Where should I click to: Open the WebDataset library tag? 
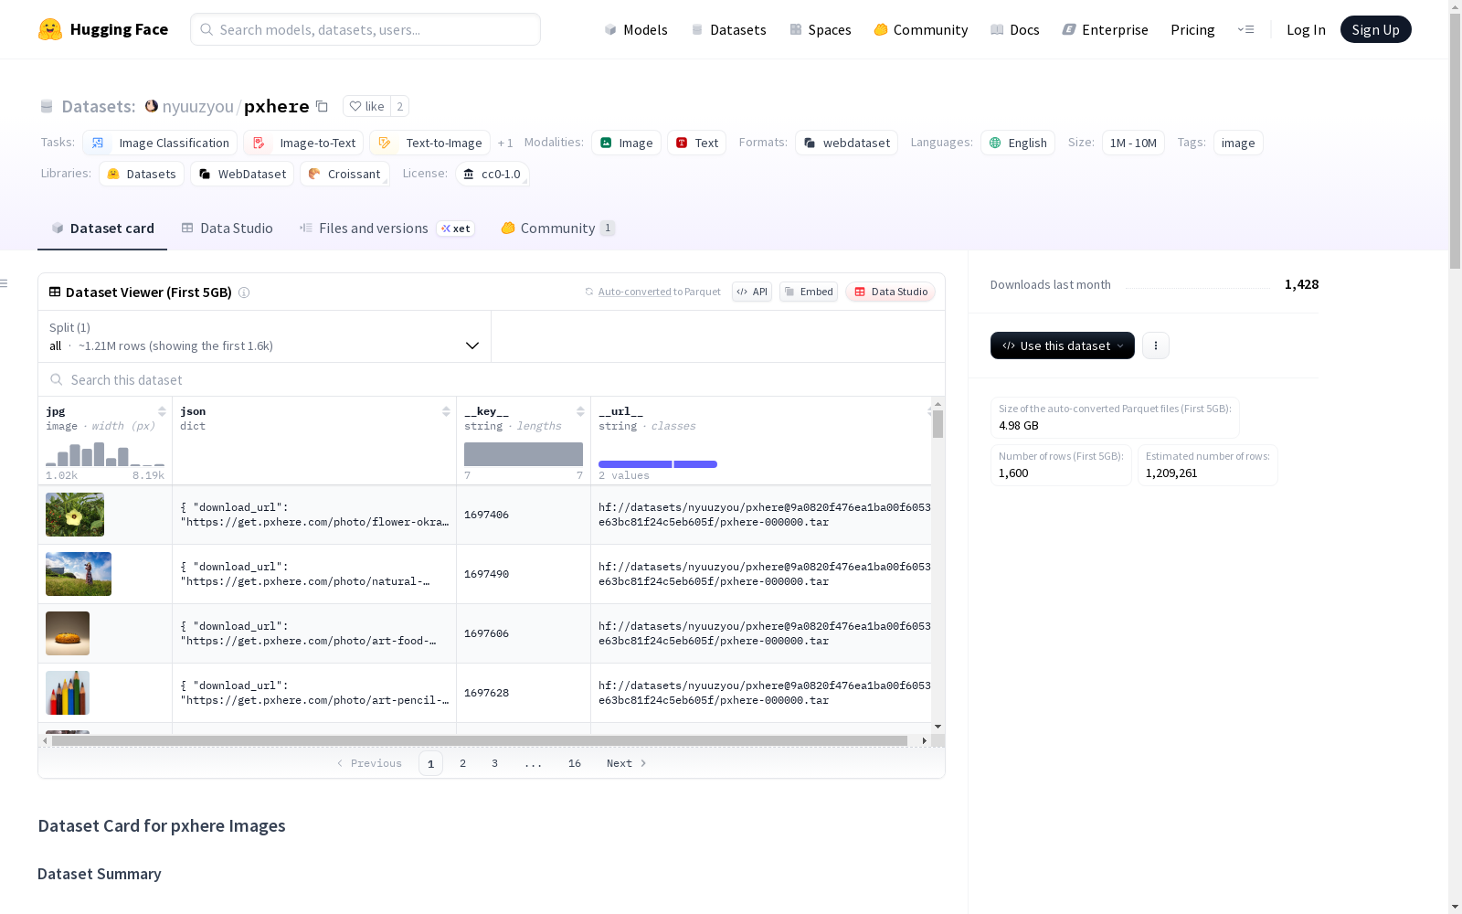[242, 174]
